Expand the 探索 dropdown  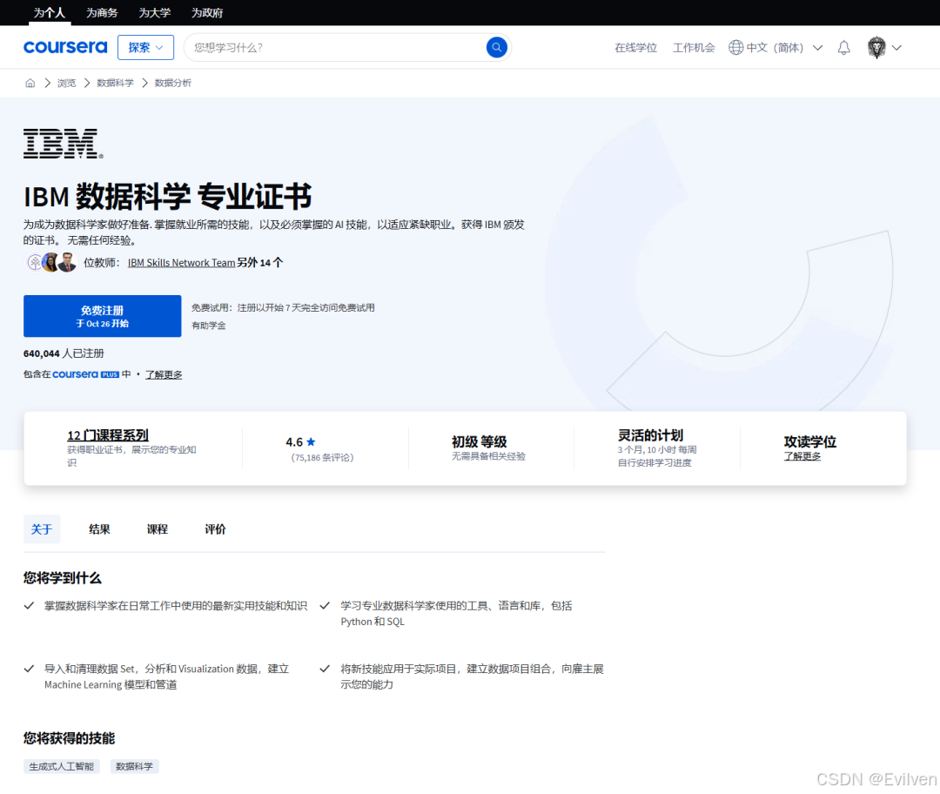(145, 47)
